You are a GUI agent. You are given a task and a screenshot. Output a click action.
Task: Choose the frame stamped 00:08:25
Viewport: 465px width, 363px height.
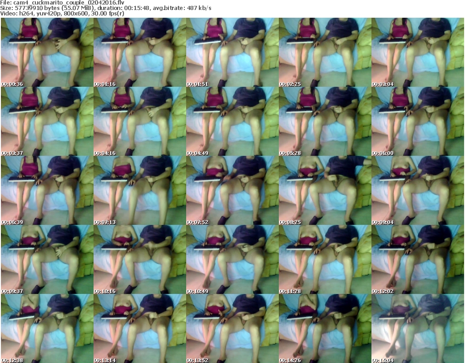[x=325, y=190]
